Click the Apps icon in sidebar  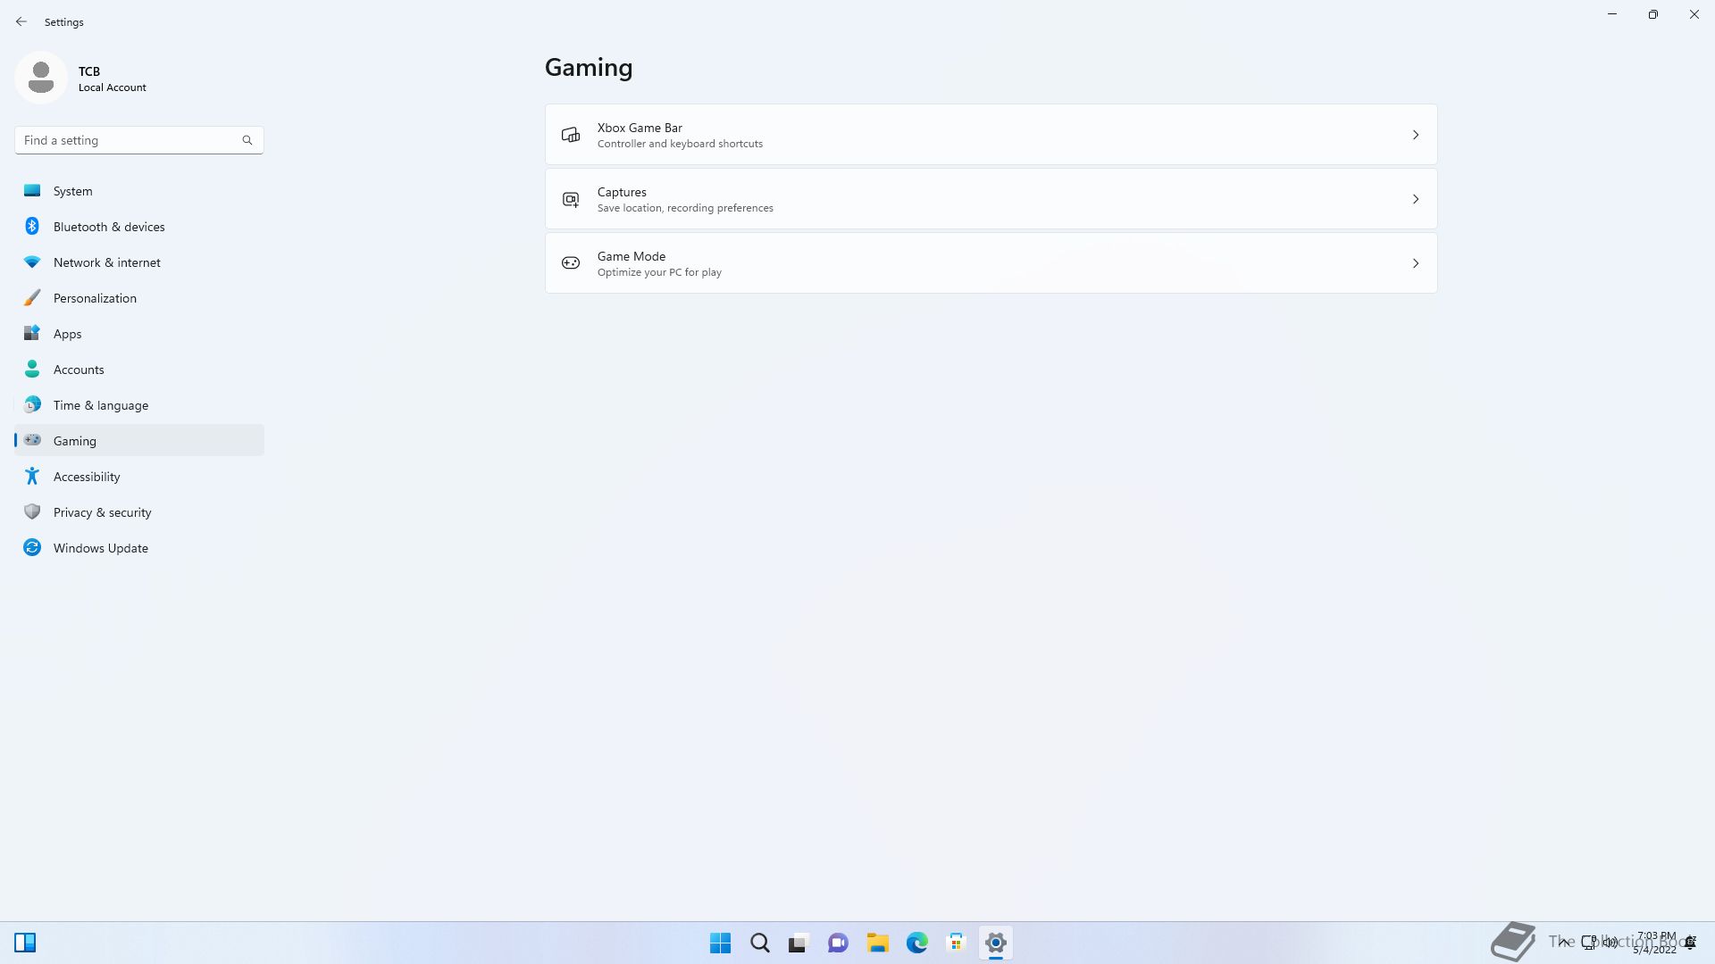point(32,333)
